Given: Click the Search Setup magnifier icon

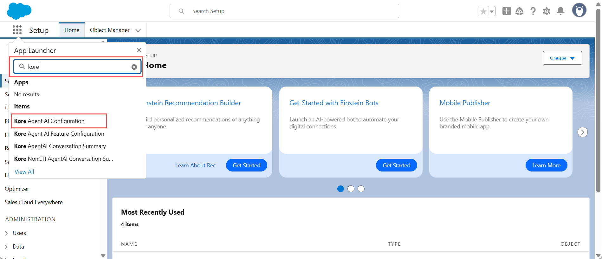Looking at the screenshot, I should [181, 11].
